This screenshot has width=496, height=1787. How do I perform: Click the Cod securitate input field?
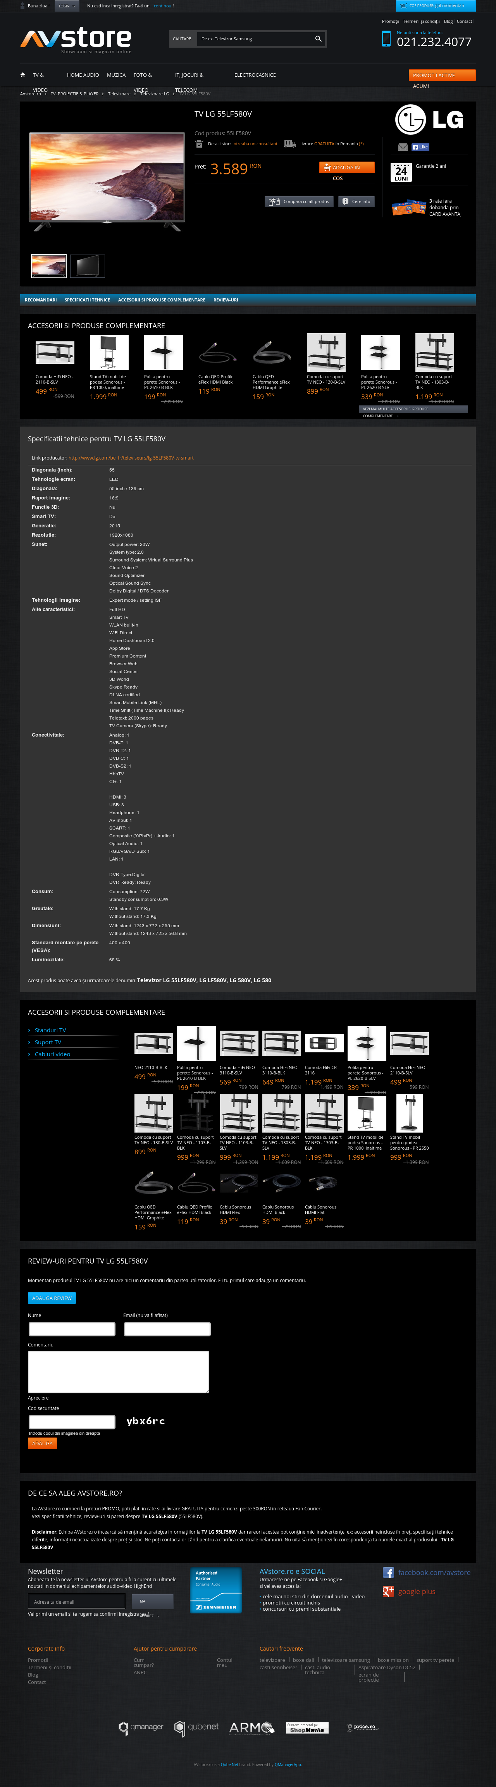pos(71,1421)
